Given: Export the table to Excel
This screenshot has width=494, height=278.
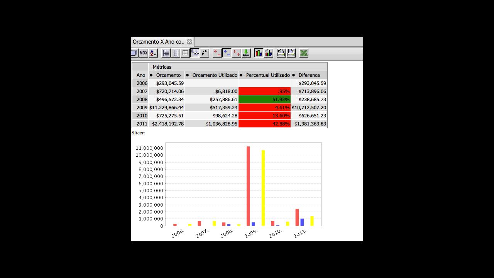Looking at the screenshot, I should pyautogui.click(x=304, y=53).
